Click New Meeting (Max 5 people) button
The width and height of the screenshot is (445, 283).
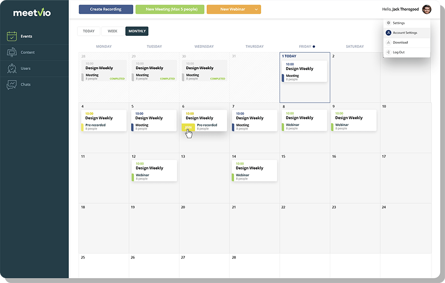click(x=170, y=9)
